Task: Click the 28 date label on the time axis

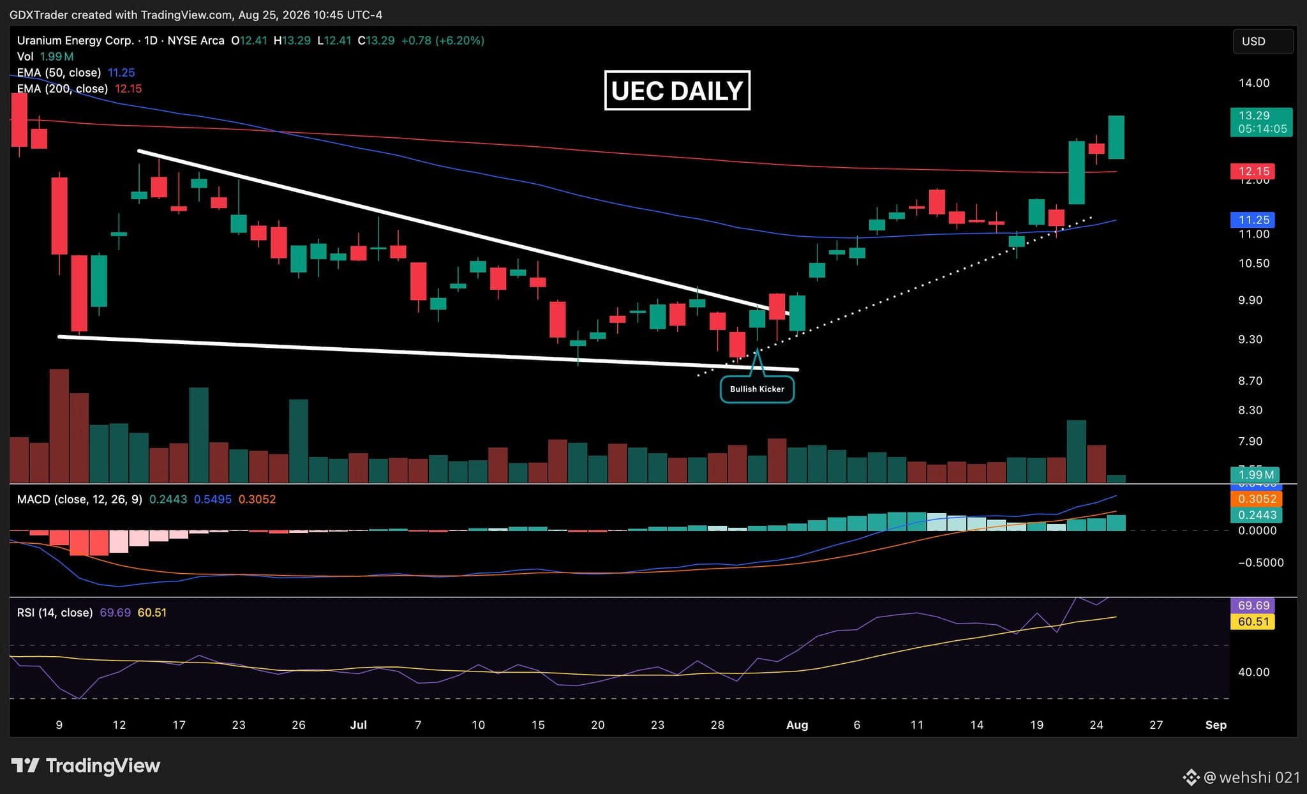Action: pyautogui.click(x=717, y=725)
